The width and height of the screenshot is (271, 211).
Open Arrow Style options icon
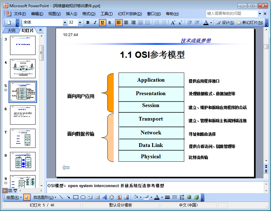click(182, 197)
